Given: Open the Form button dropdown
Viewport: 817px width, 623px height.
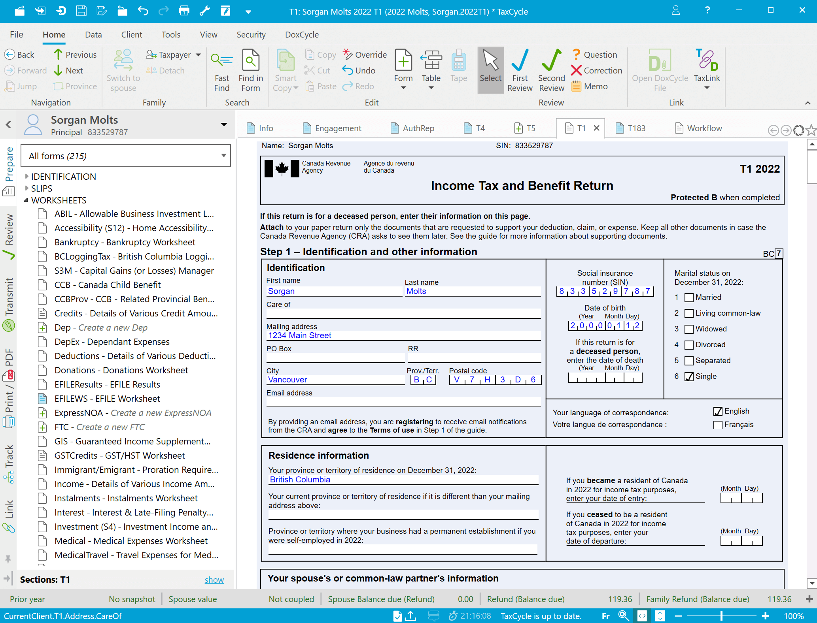Looking at the screenshot, I should [x=403, y=88].
